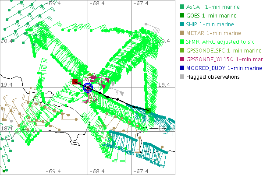Viewport: 263px width, 175px height.
Task: Click the red square marker on storm track
Action: [75, 82]
